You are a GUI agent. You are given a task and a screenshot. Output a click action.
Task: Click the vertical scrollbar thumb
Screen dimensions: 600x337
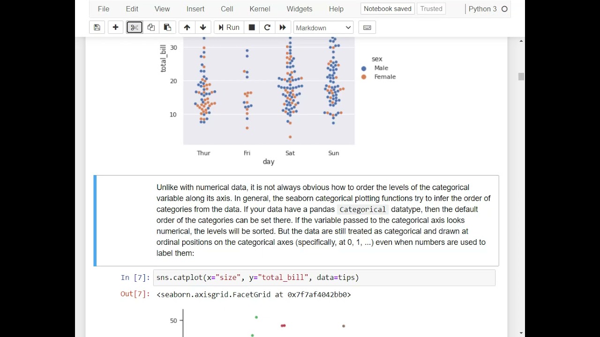521,77
